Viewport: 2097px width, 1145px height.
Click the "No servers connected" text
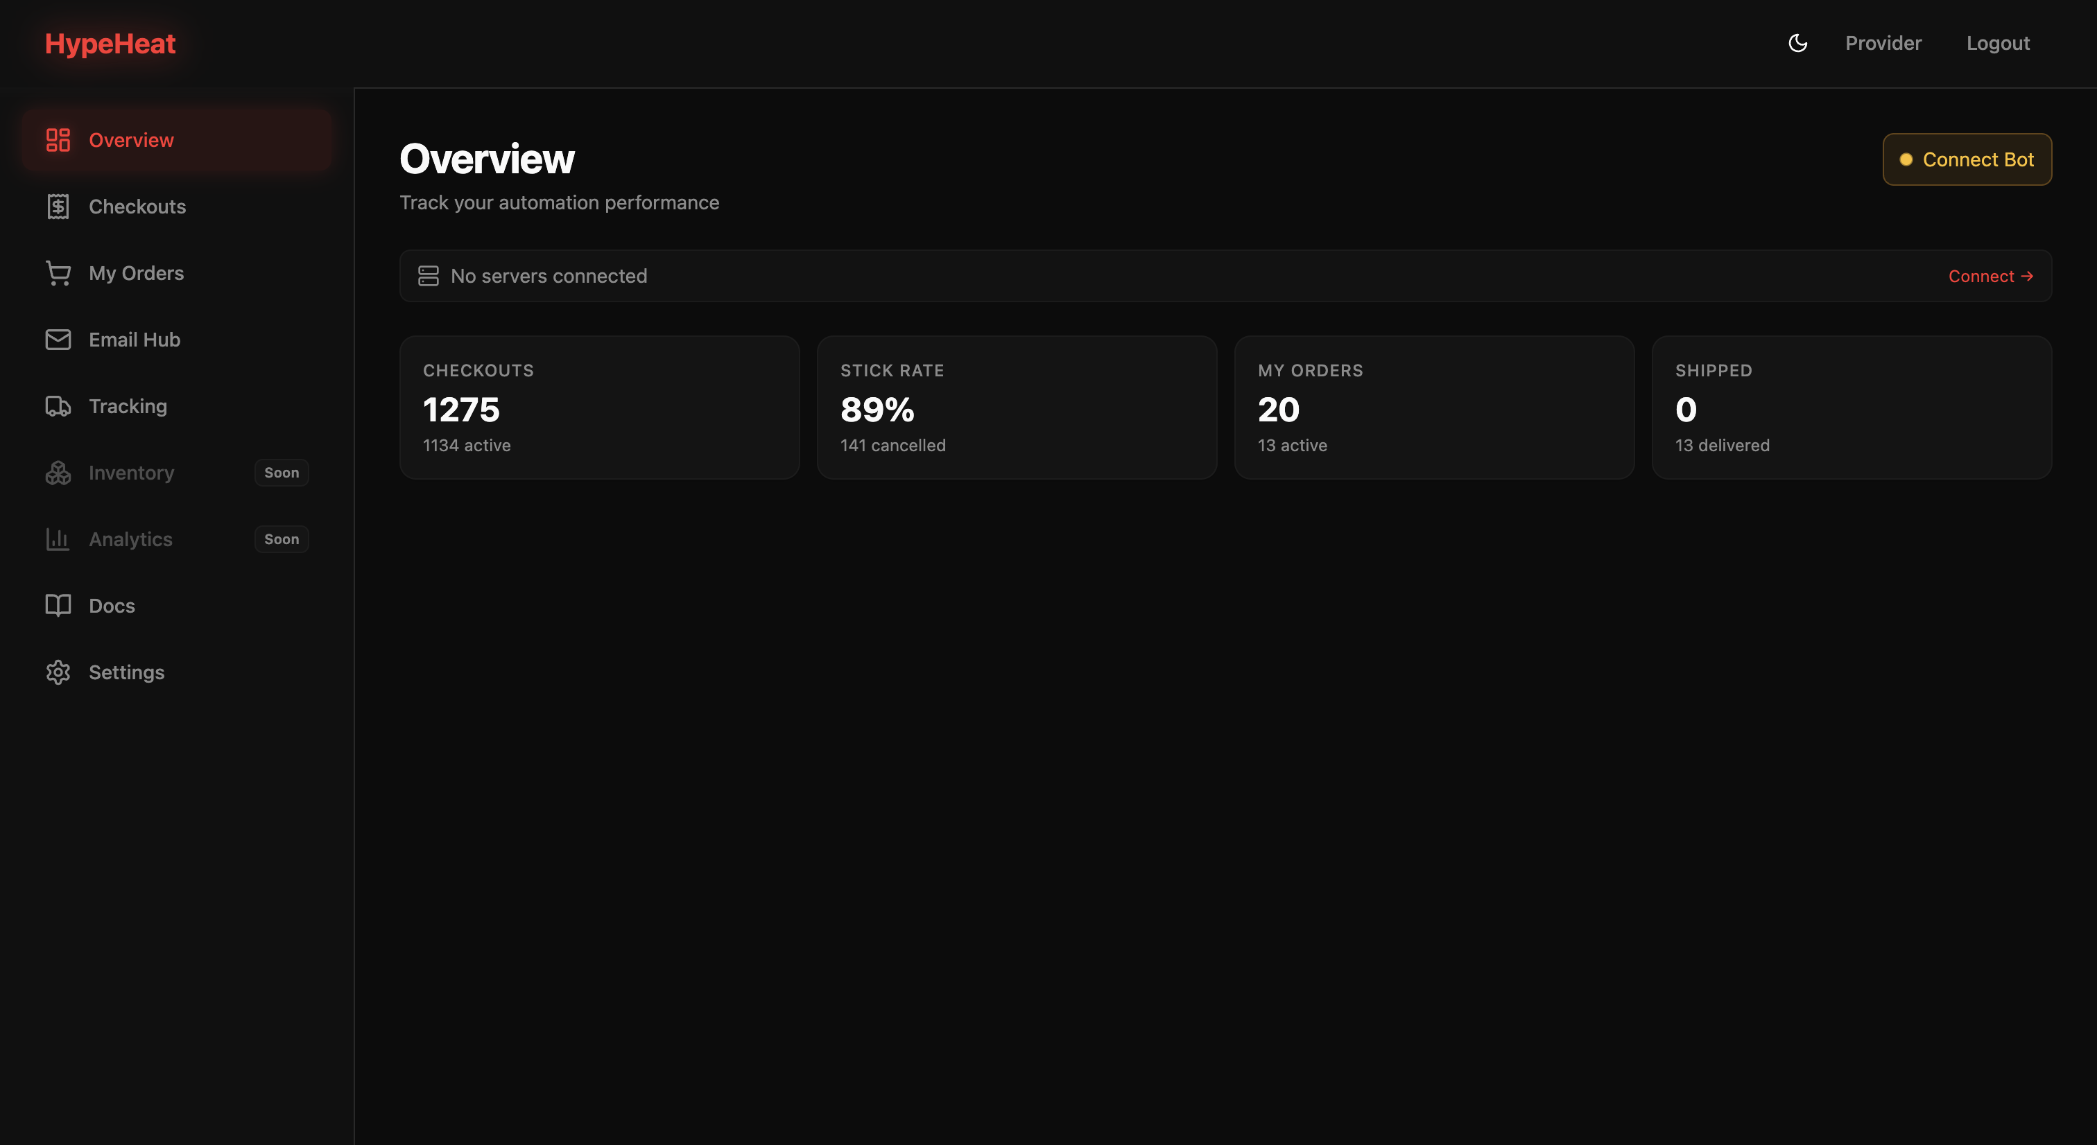(549, 276)
